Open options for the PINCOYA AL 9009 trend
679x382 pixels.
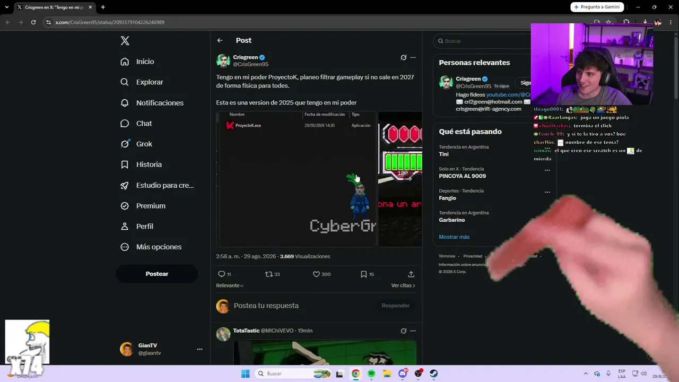click(547, 170)
